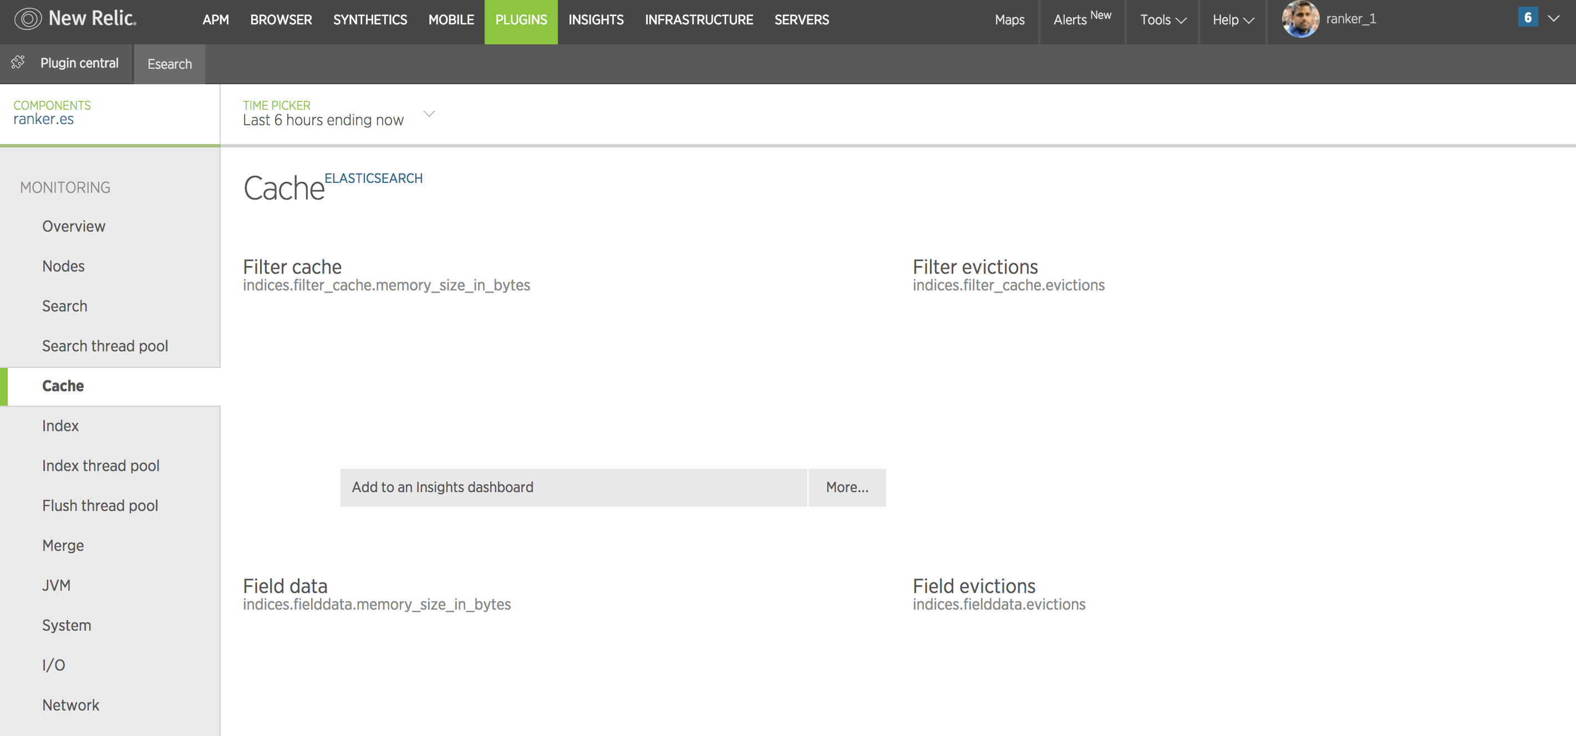
Task: Open Alerts New in top bar
Action: tap(1081, 19)
